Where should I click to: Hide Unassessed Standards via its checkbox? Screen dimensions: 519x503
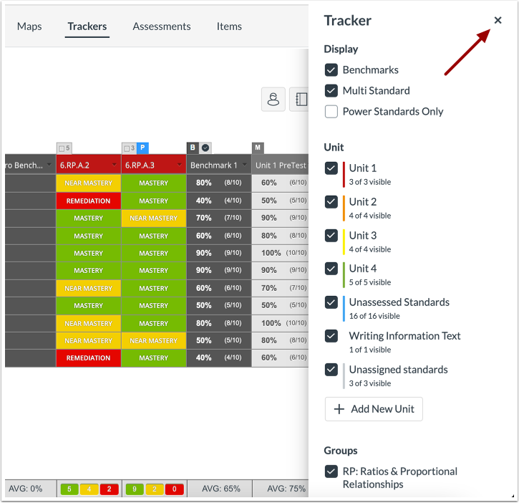(331, 302)
